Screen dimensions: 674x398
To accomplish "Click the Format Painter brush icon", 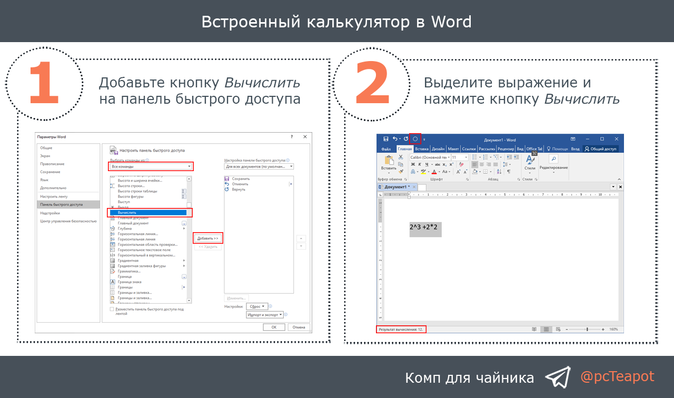I will pyautogui.click(x=401, y=172).
